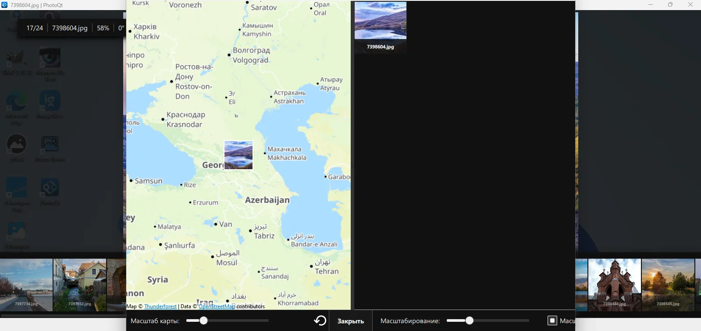
Task: Click the 58% zoom level indicator
Action: [103, 28]
